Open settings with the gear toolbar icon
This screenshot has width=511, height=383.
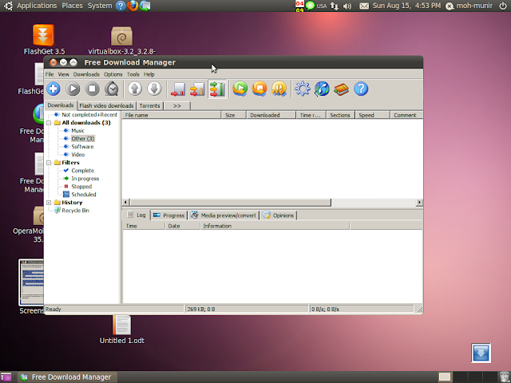coord(302,89)
